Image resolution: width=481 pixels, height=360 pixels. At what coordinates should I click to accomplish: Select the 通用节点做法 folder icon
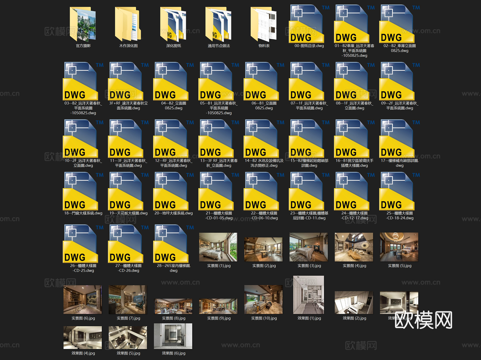point(218,25)
